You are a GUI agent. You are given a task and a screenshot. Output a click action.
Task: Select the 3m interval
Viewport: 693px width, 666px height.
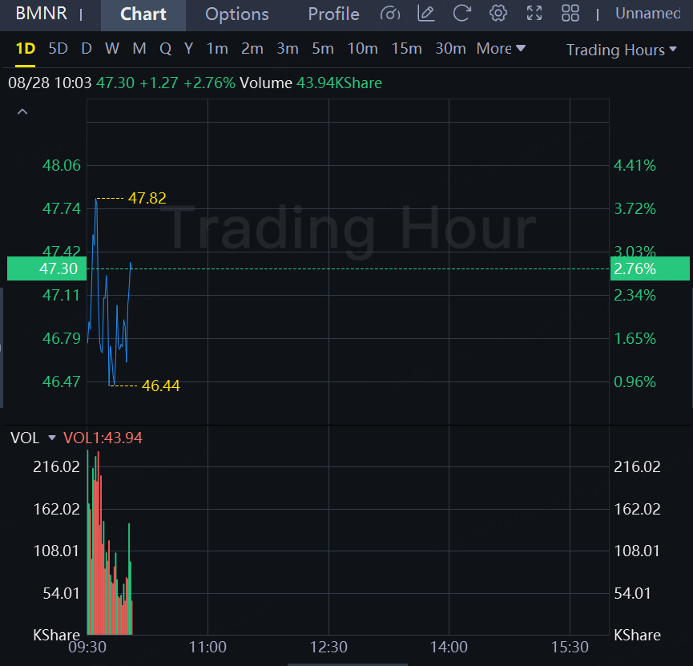click(288, 48)
